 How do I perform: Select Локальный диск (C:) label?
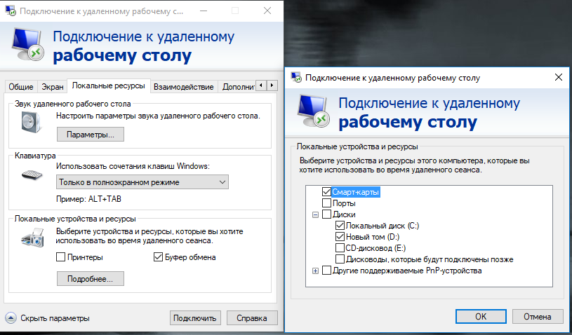tap(383, 226)
